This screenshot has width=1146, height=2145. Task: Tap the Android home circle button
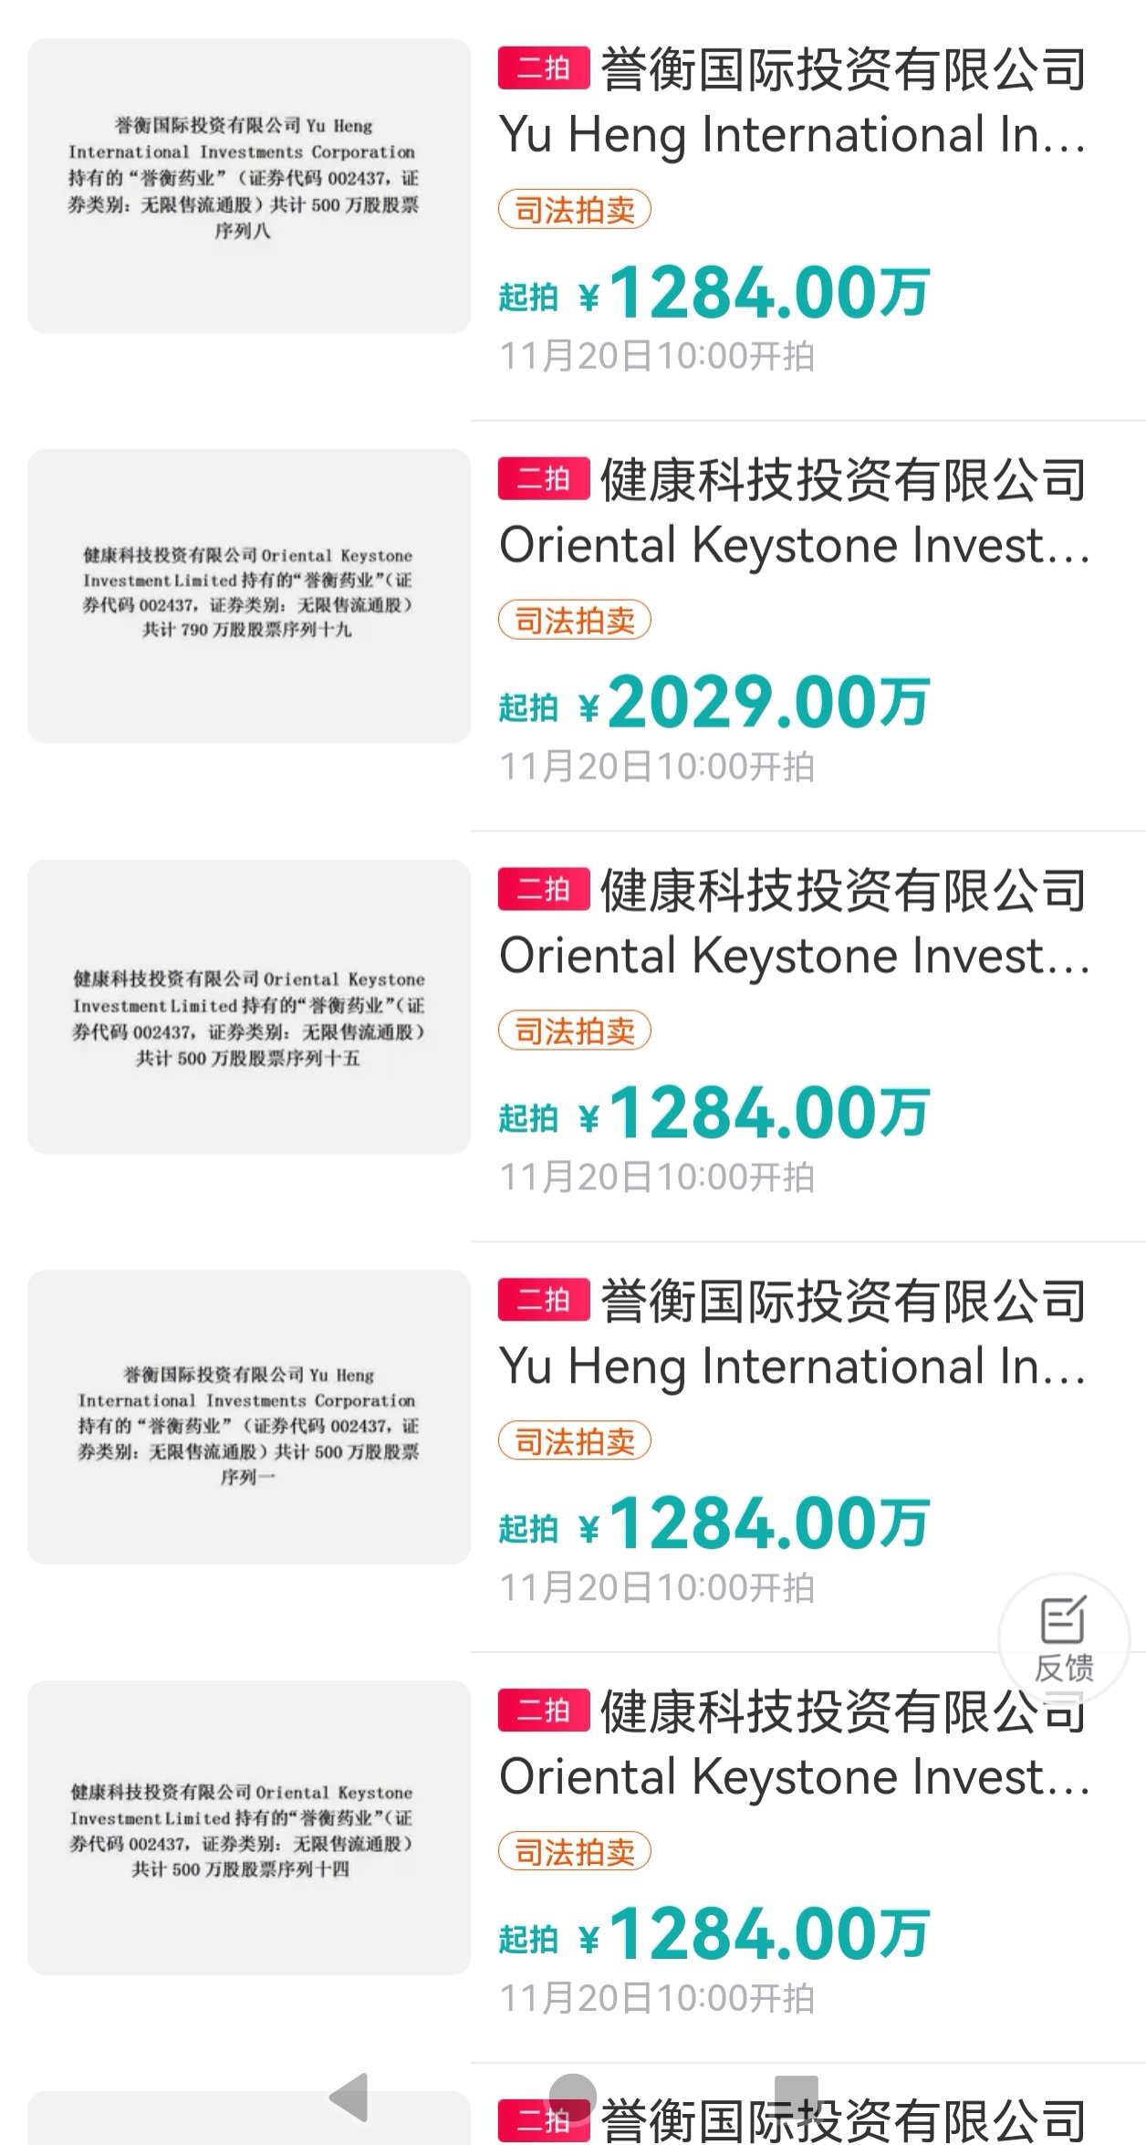[x=572, y=2097]
